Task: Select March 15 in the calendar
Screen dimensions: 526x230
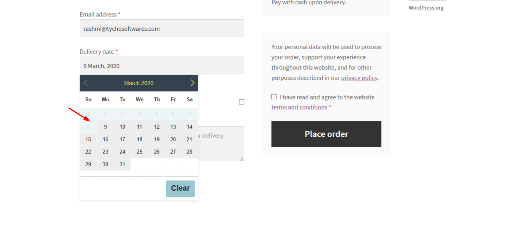Action: pyautogui.click(x=88, y=139)
